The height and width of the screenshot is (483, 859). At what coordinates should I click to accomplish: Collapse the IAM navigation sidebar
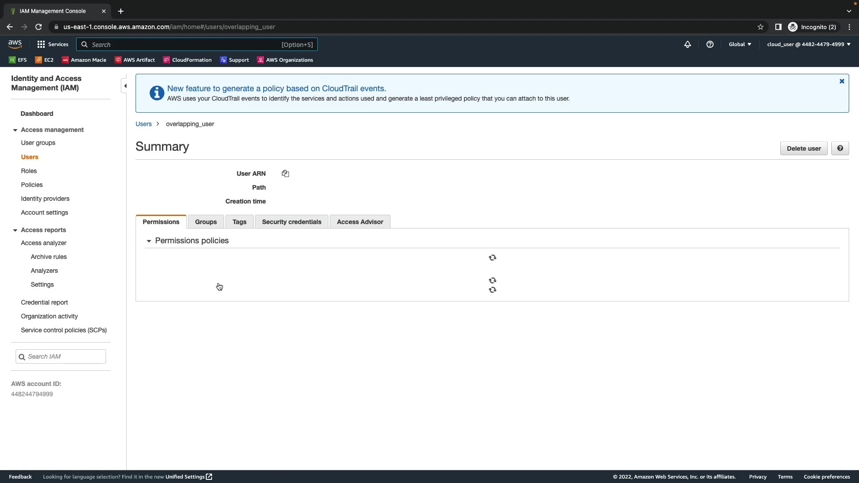click(125, 86)
